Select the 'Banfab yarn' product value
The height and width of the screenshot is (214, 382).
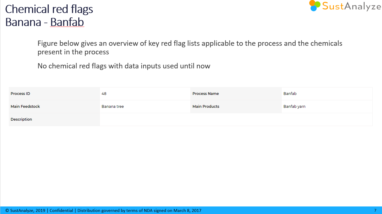(294, 106)
